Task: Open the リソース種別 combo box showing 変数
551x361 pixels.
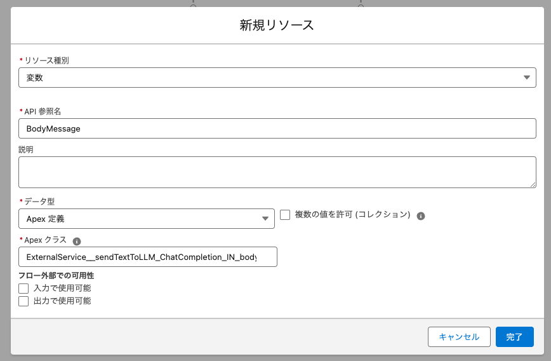Action: coord(277,78)
